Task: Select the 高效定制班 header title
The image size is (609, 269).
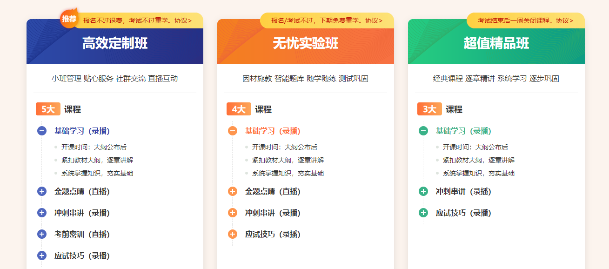Action: click(115, 43)
